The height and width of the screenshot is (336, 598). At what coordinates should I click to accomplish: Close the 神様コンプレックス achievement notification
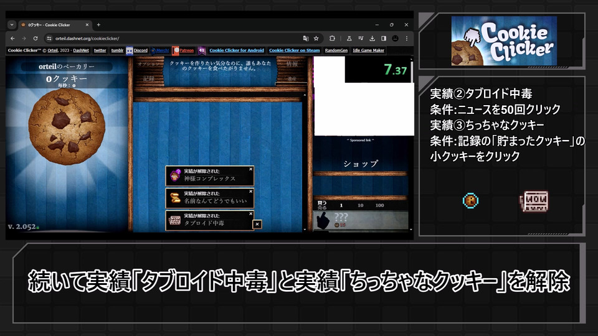[x=250, y=169]
